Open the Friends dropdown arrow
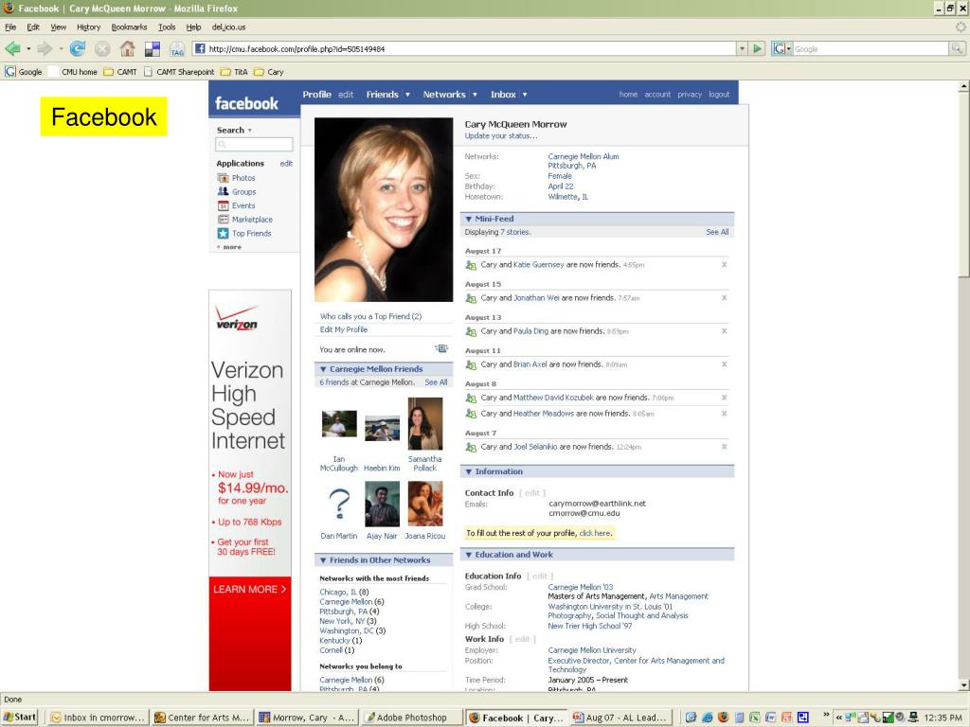This screenshot has height=727, width=970. point(407,95)
